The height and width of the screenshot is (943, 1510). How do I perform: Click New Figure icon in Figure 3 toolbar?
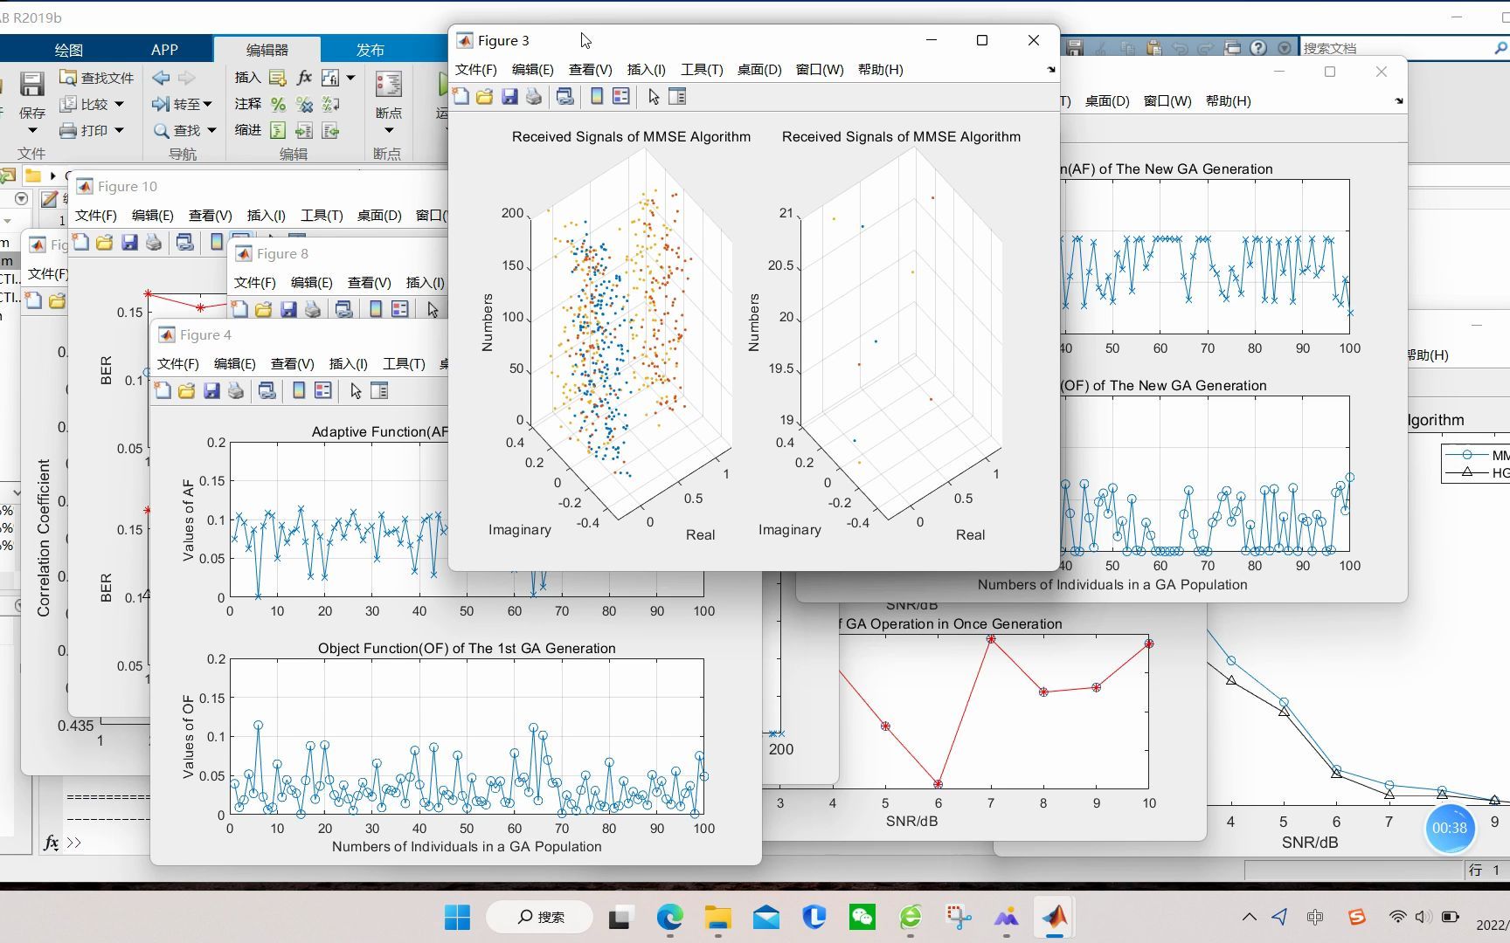pos(461,97)
